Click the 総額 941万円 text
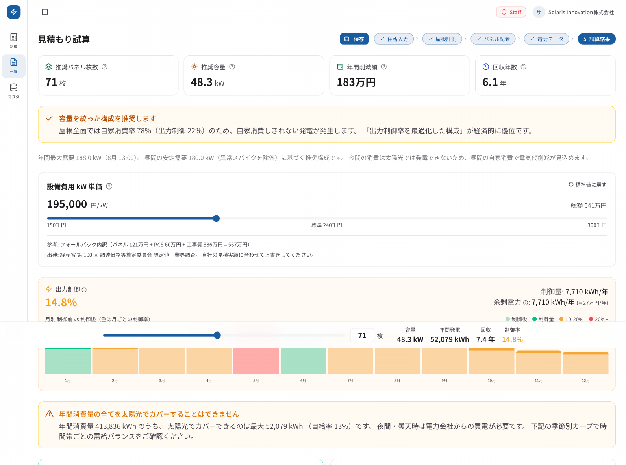The image size is (626, 465). (x=589, y=206)
